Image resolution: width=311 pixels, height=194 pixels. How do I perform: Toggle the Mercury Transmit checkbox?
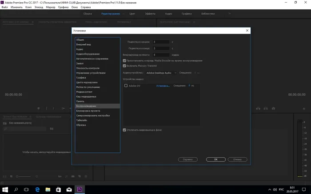coord(124,66)
